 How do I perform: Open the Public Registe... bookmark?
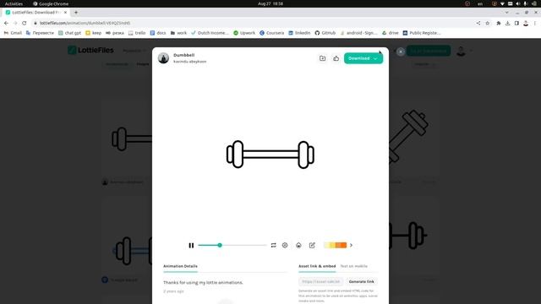click(422, 33)
